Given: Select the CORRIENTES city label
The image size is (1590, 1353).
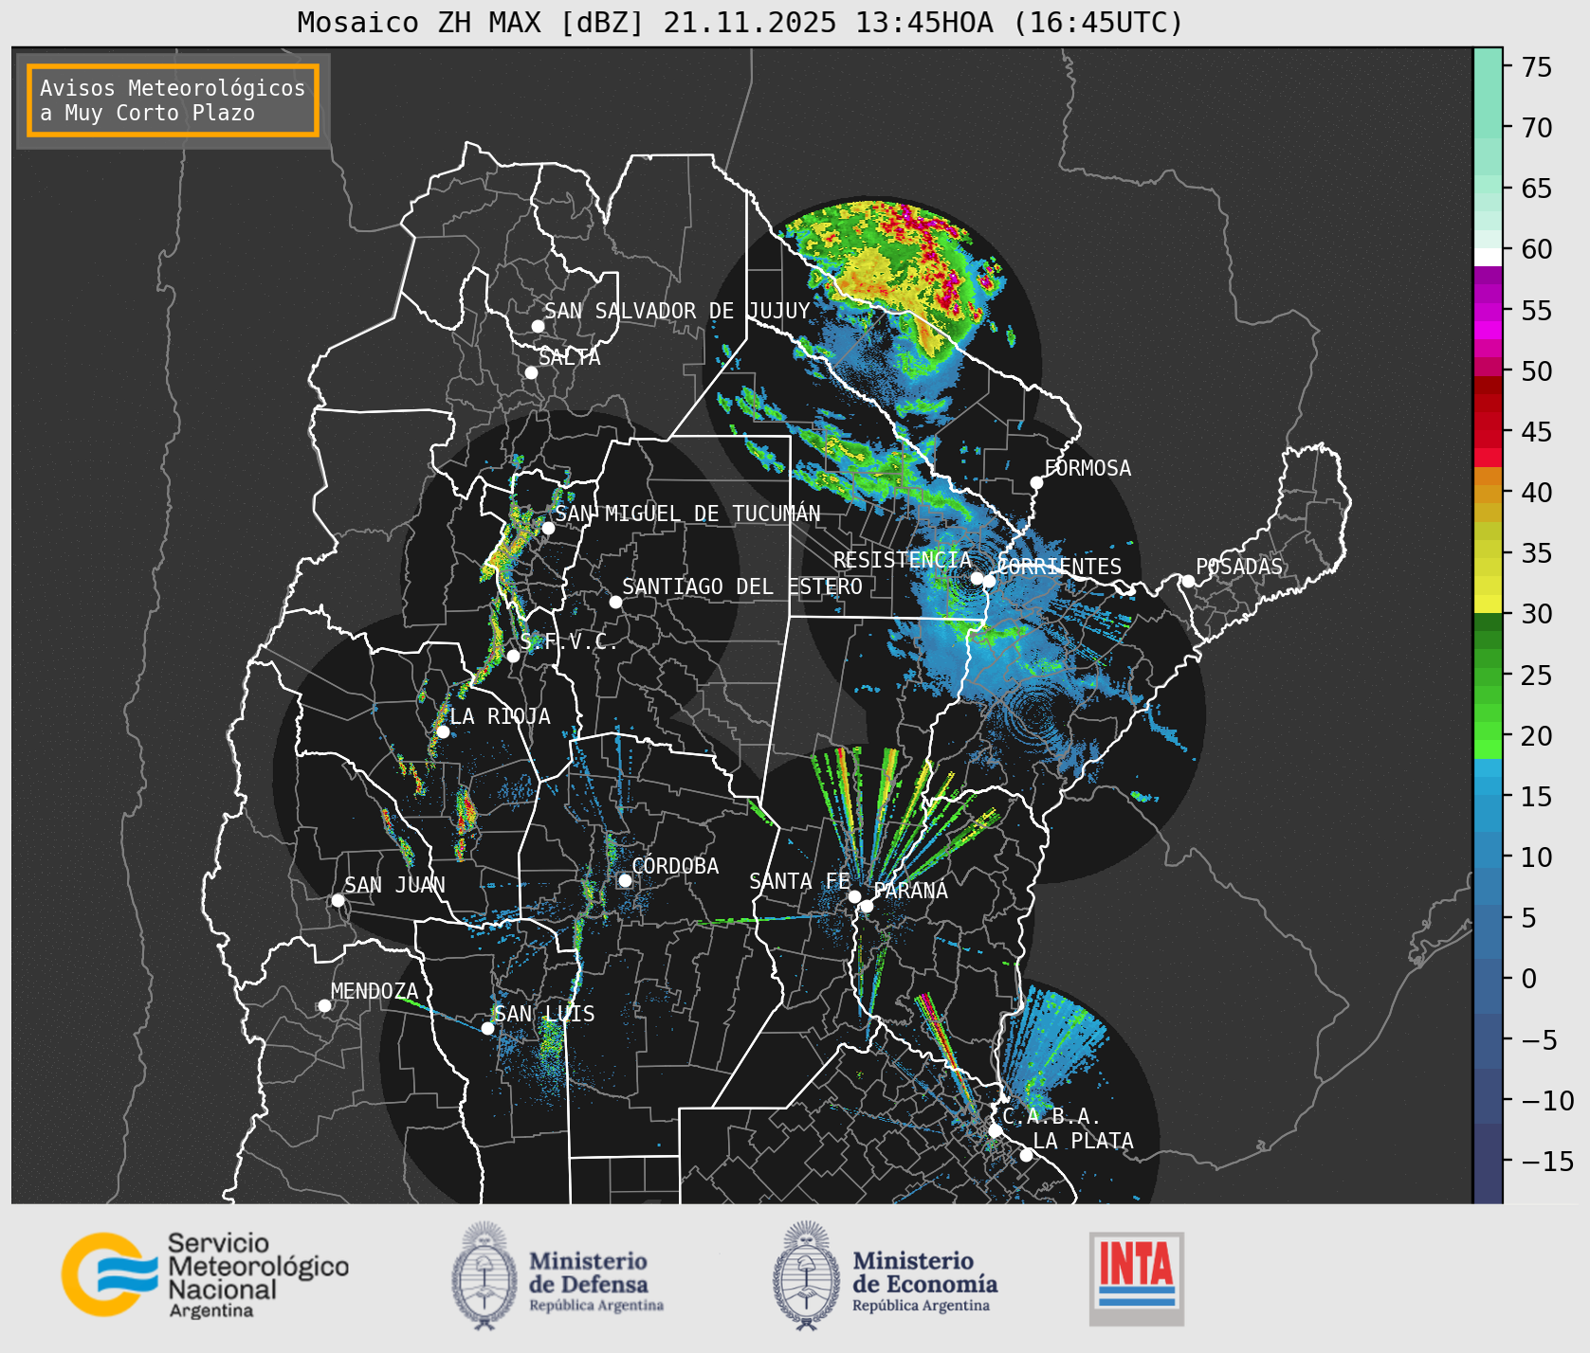Looking at the screenshot, I should [x=1059, y=567].
